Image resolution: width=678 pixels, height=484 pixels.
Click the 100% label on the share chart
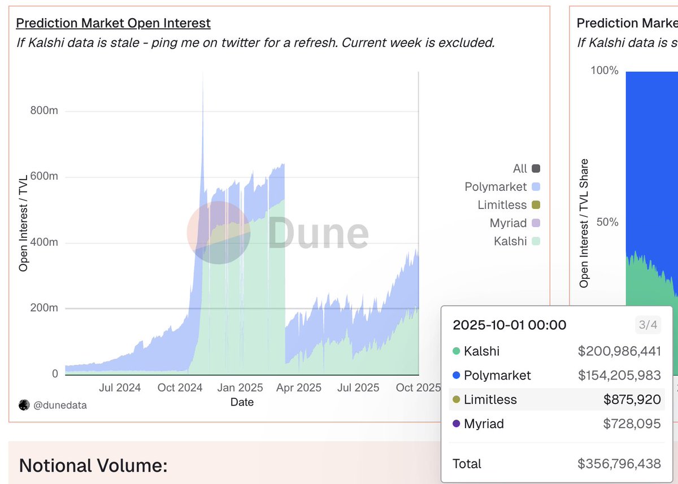pos(605,71)
